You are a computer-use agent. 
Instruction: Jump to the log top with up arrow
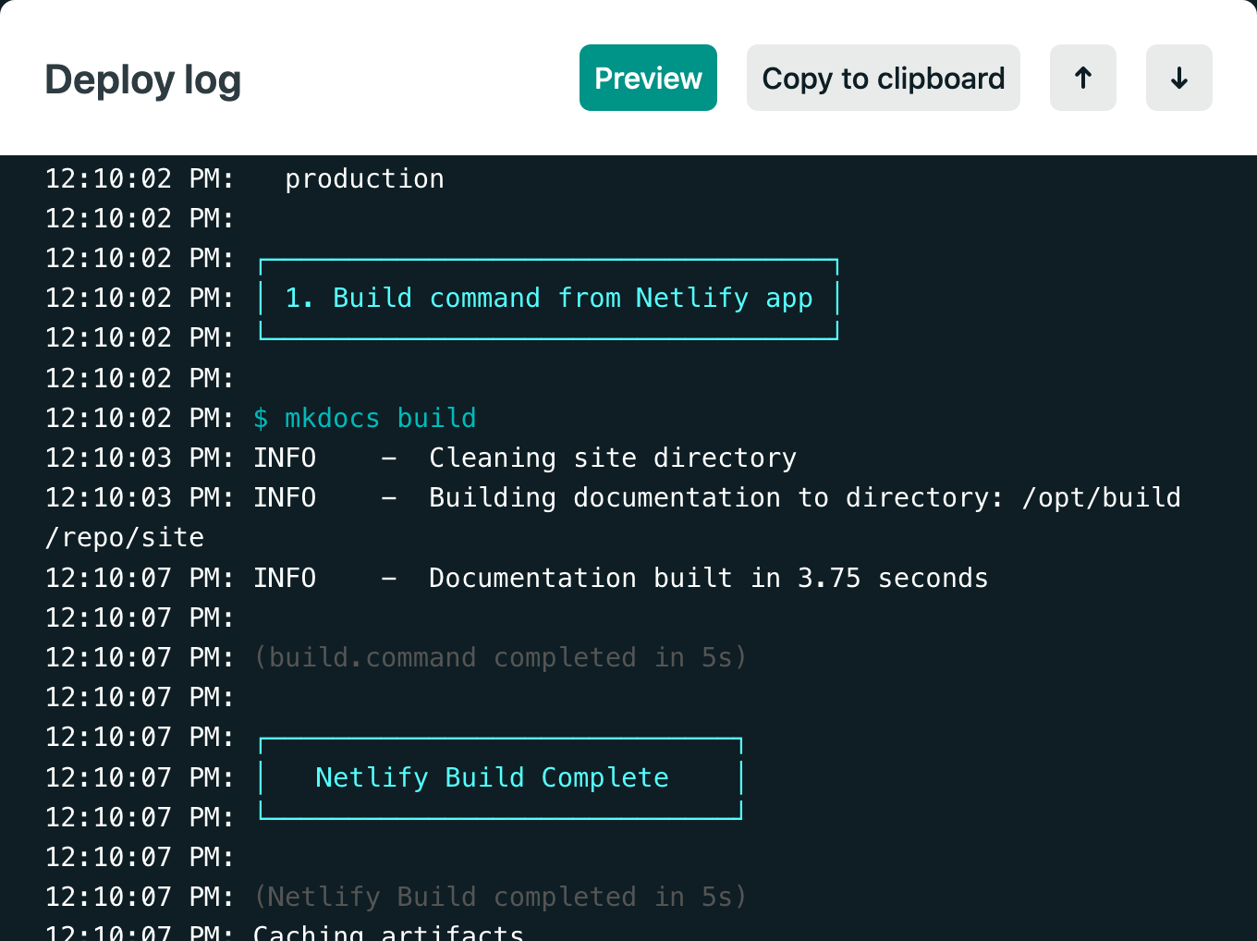pos(1083,78)
